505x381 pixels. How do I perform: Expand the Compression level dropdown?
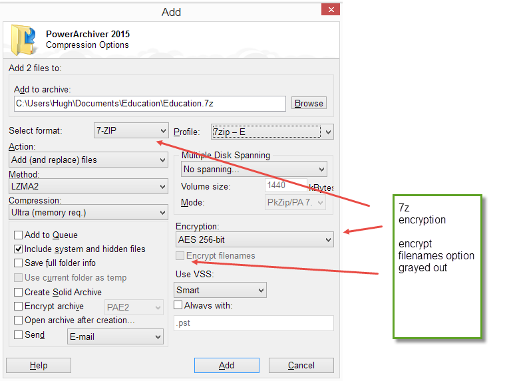point(88,212)
